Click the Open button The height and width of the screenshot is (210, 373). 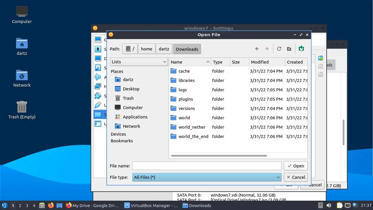(295, 166)
